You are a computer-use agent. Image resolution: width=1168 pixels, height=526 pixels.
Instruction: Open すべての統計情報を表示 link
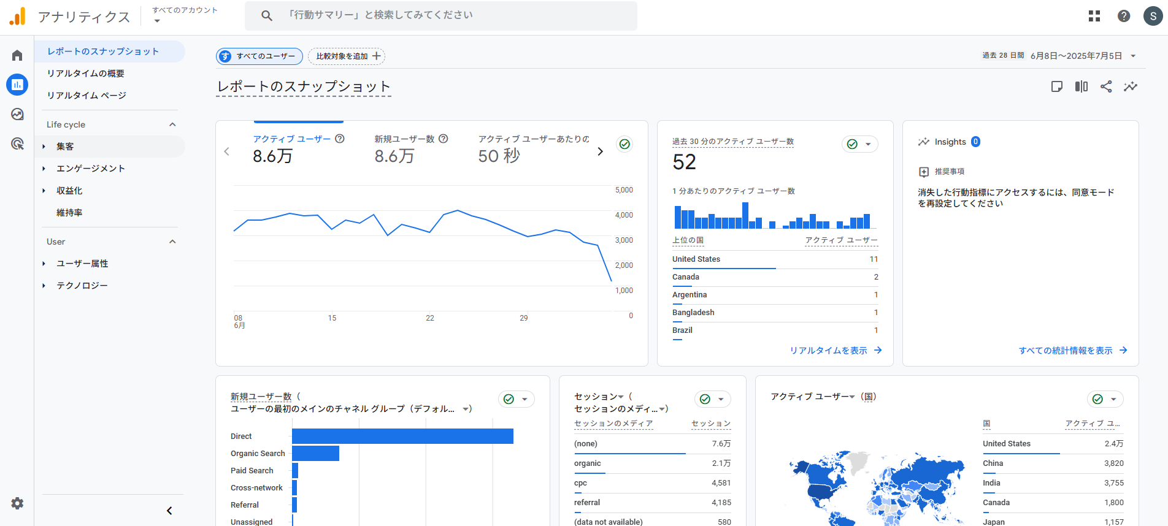click(x=1073, y=351)
